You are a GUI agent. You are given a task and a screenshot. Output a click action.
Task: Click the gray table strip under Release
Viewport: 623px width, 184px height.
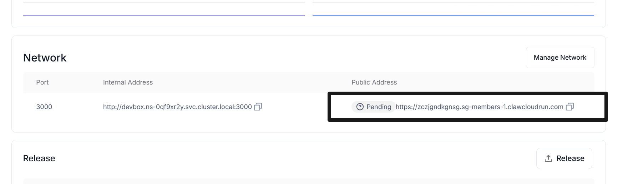[309, 181]
